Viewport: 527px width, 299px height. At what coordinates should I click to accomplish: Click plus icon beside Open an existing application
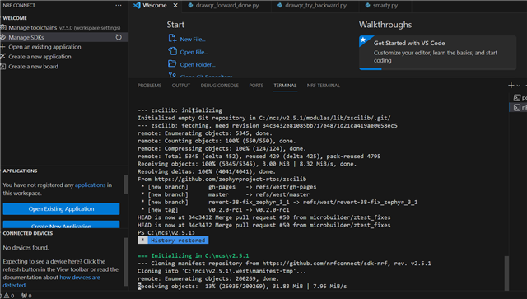[3, 47]
